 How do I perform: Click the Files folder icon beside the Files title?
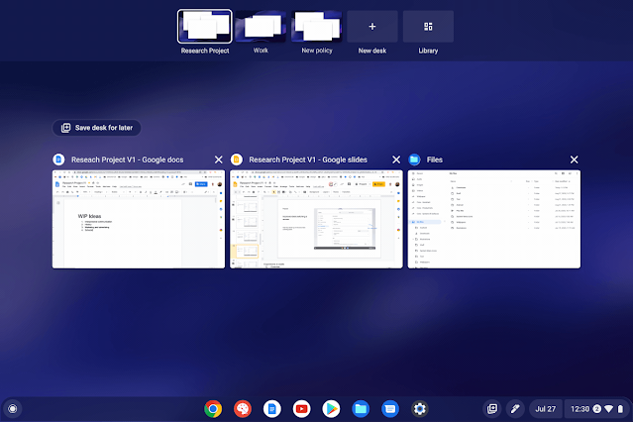click(414, 159)
